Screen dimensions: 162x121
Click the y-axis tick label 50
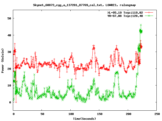pyautogui.click(x=9, y=18)
